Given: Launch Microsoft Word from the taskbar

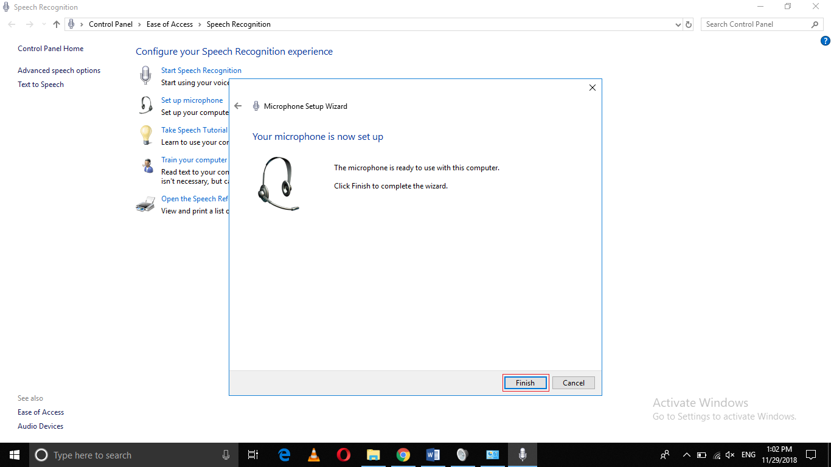Looking at the screenshot, I should pyautogui.click(x=433, y=454).
